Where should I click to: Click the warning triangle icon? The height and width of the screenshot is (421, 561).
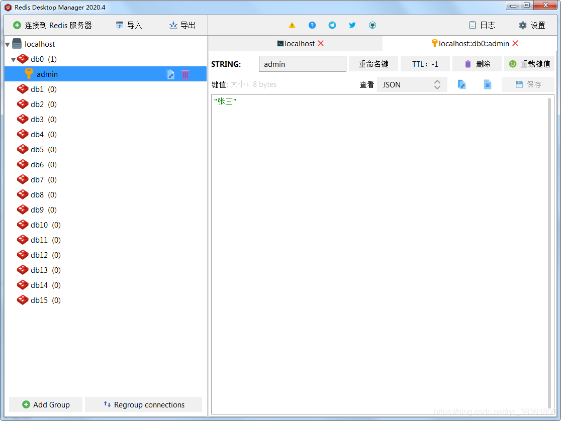point(292,25)
